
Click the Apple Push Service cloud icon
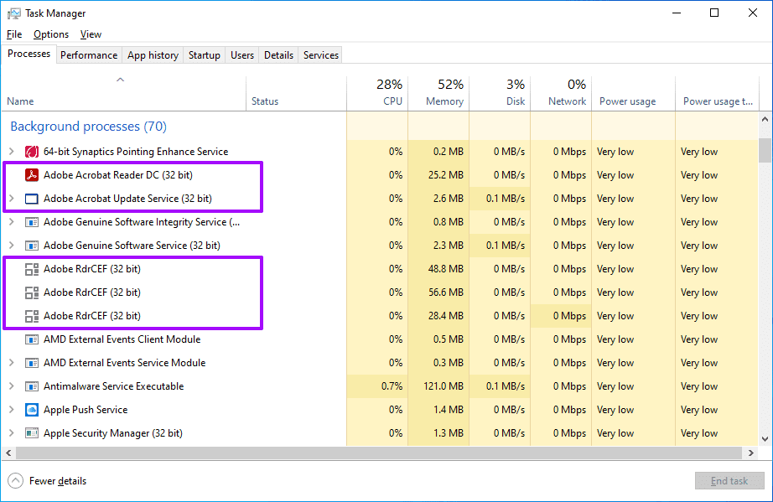click(32, 410)
